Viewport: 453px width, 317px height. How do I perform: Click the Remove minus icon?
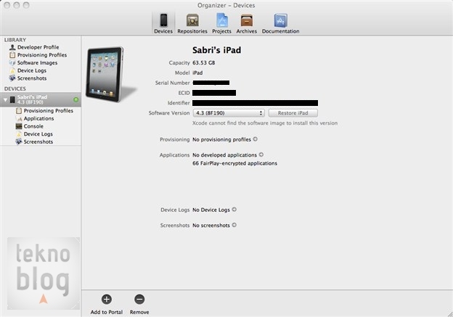pyautogui.click(x=139, y=300)
